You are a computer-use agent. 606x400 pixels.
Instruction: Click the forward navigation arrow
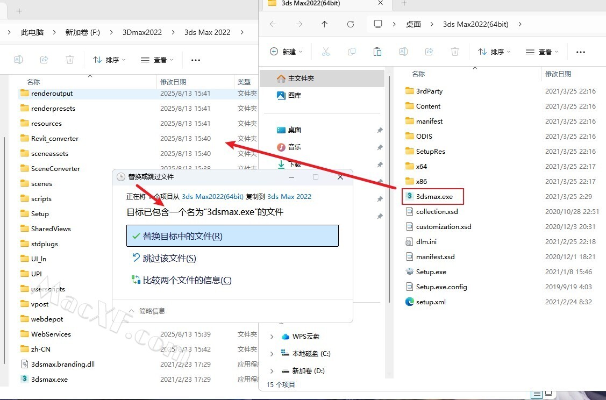(299, 24)
